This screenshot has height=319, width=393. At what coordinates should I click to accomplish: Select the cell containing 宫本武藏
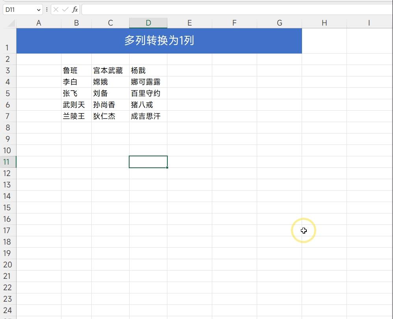click(x=110, y=70)
